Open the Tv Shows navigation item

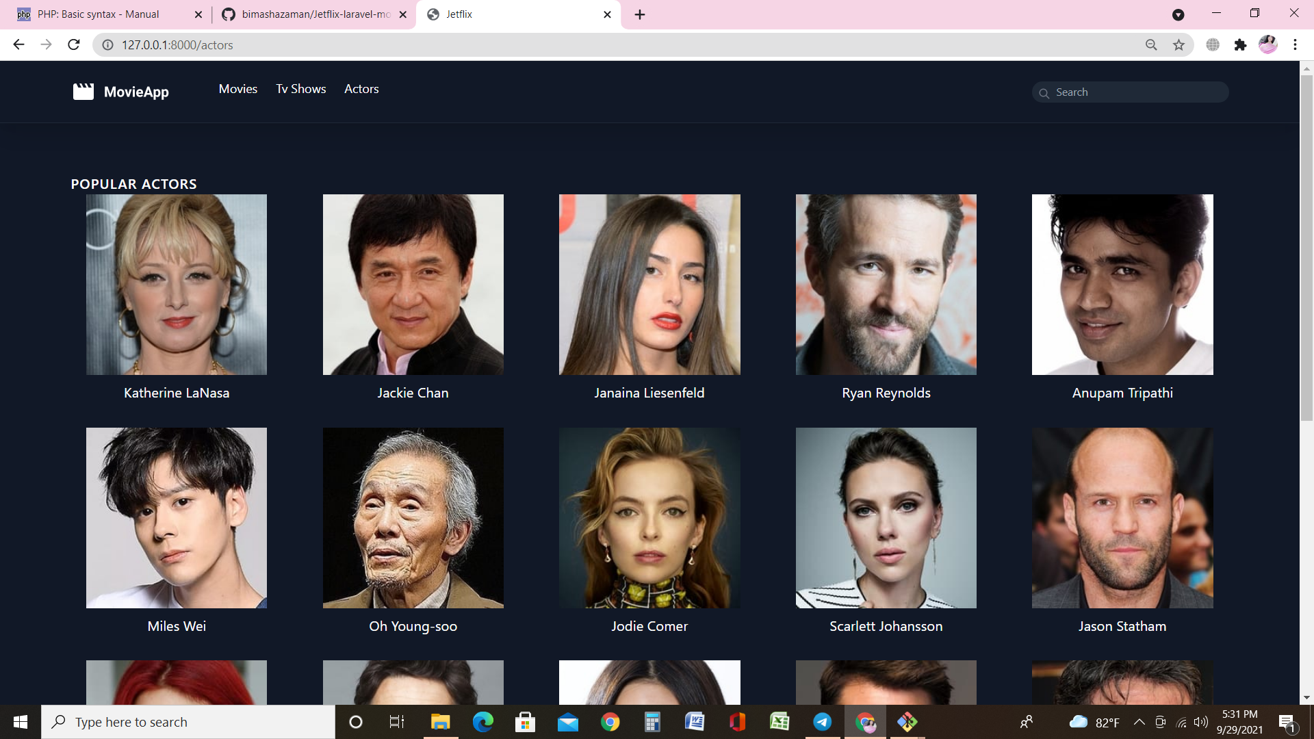click(300, 89)
